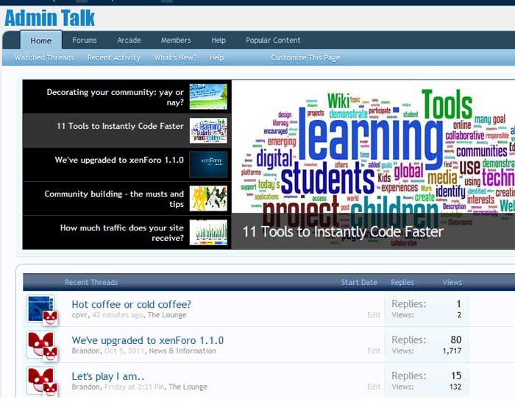Open the News & Information forum link
This screenshot has width=515, height=405.
point(182,351)
